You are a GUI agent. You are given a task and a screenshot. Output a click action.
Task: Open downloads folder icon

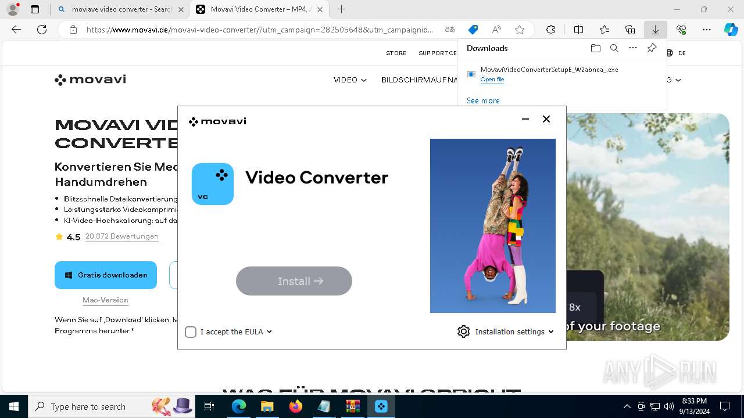click(x=595, y=48)
